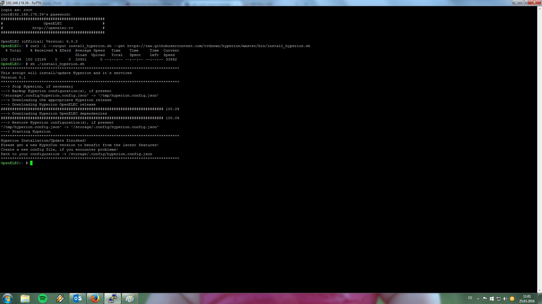Close the PuTTY window
This screenshot has width=542, height=304.
point(534,3)
